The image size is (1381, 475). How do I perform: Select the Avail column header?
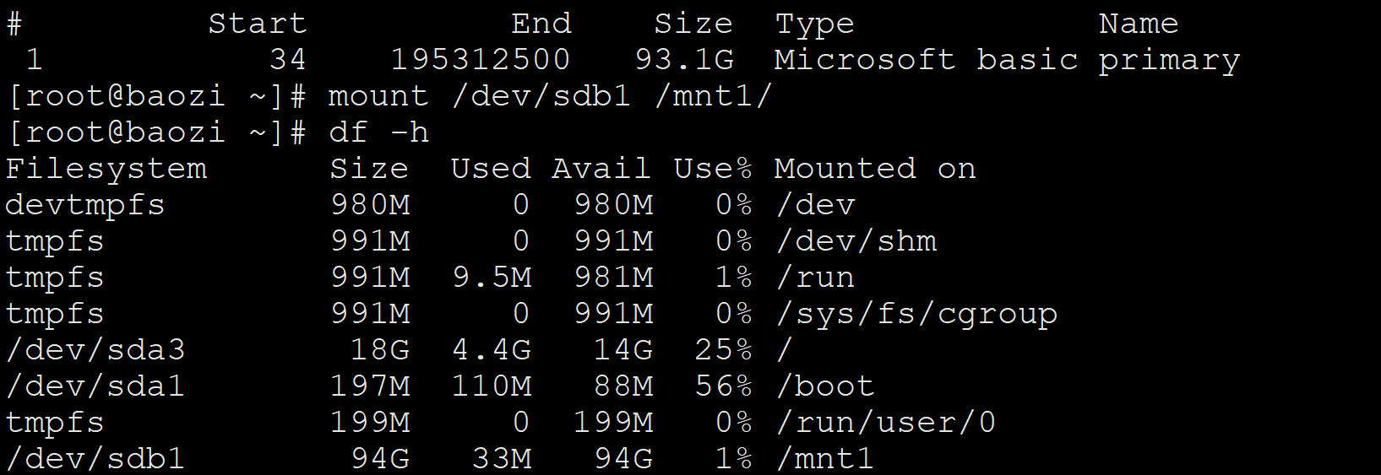601,169
